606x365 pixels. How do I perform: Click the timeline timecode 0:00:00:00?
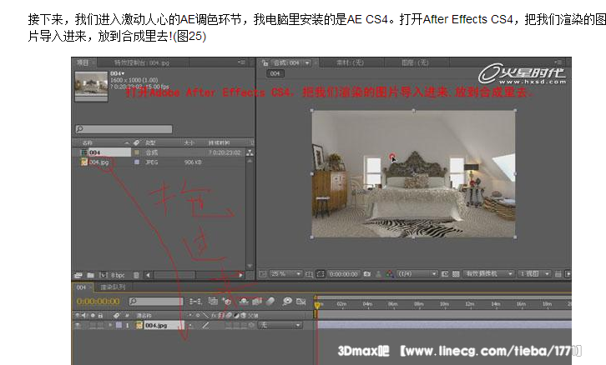[98, 302]
